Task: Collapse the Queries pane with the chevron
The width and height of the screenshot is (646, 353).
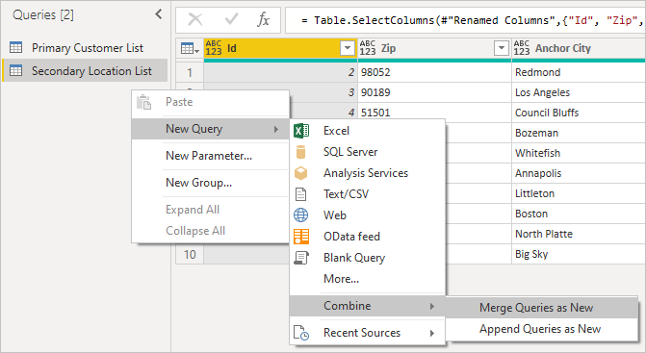Action: point(159,14)
